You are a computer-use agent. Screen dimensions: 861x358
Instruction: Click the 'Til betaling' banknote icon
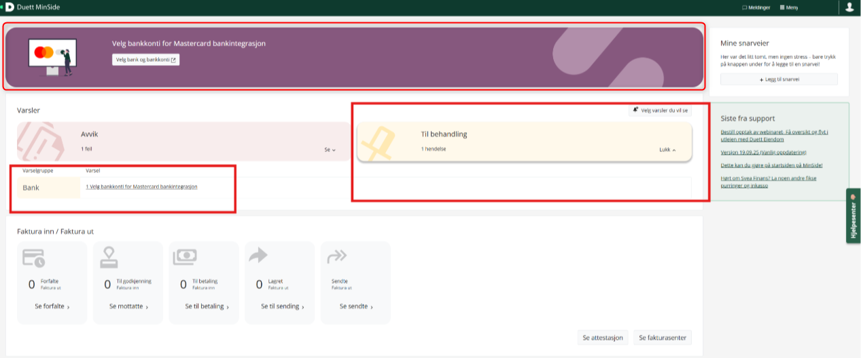coord(185,258)
